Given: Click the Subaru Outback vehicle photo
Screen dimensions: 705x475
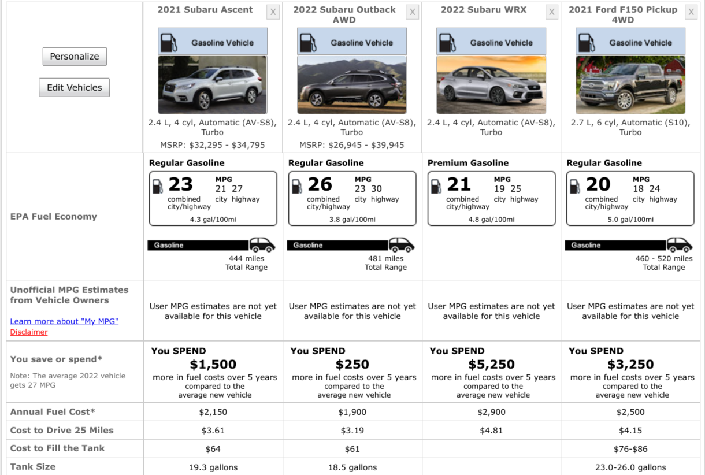Looking at the screenshot, I should (352, 85).
